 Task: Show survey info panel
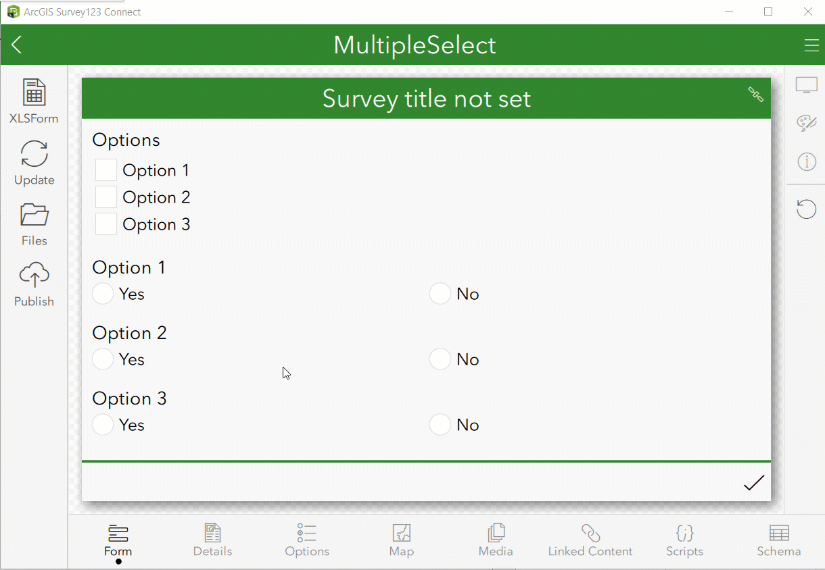(x=806, y=161)
